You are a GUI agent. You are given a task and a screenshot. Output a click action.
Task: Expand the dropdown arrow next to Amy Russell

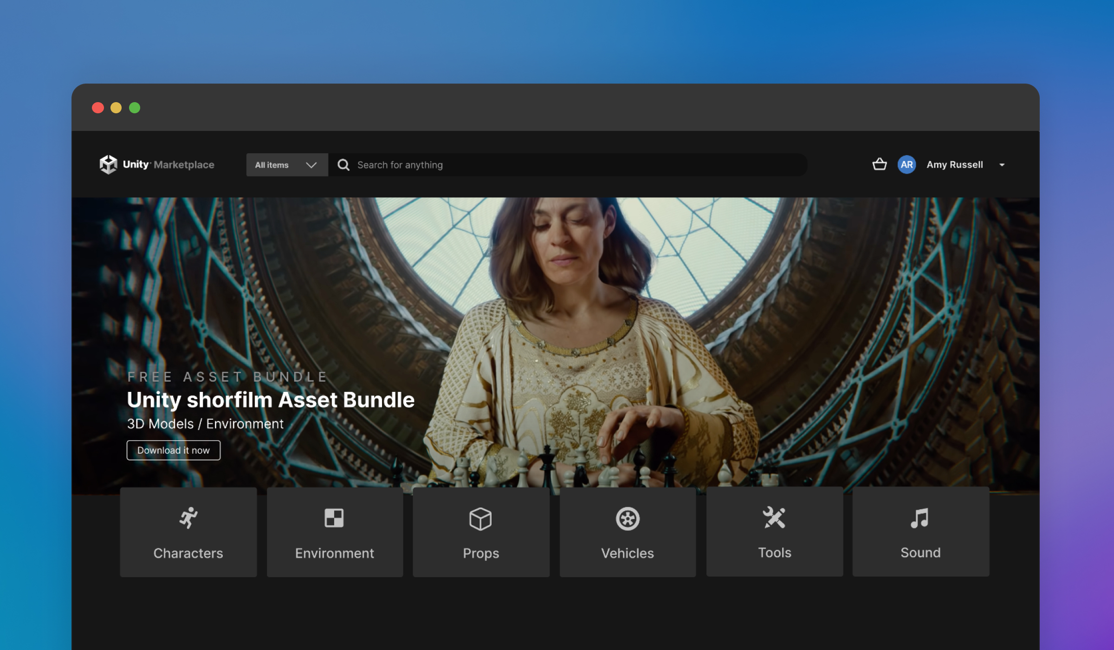tap(1003, 165)
